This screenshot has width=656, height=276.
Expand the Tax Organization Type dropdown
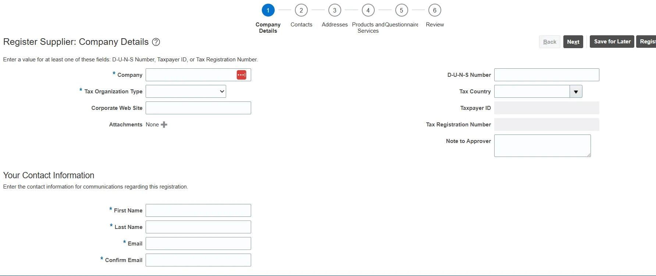[x=186, y=92]
